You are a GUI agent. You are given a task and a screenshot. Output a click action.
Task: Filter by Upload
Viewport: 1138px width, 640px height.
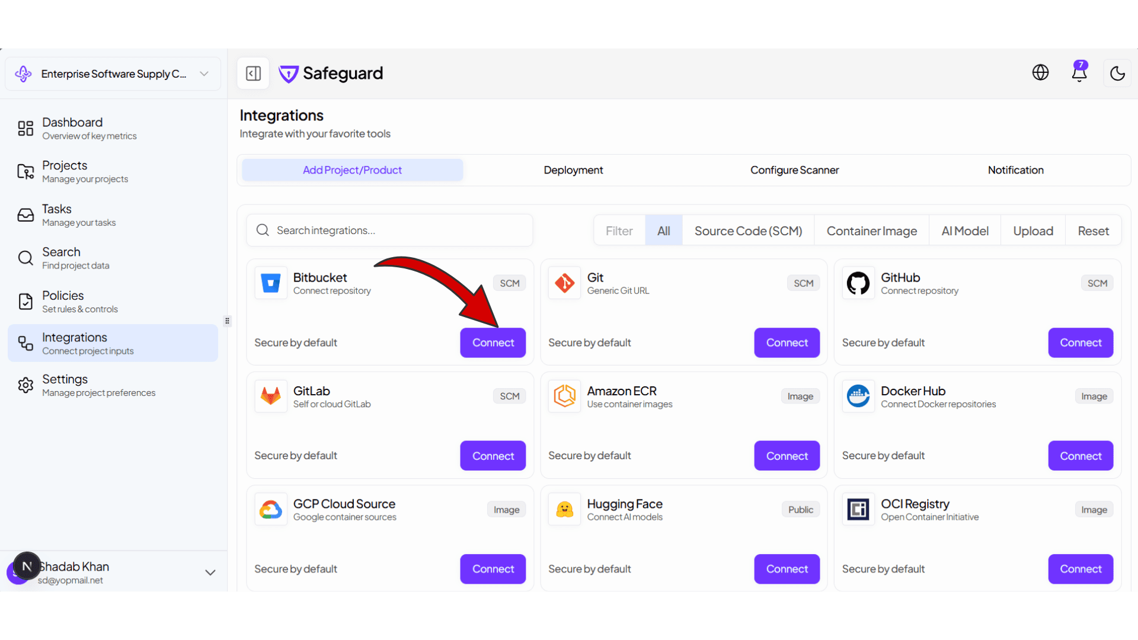[x=1032, y=231]
